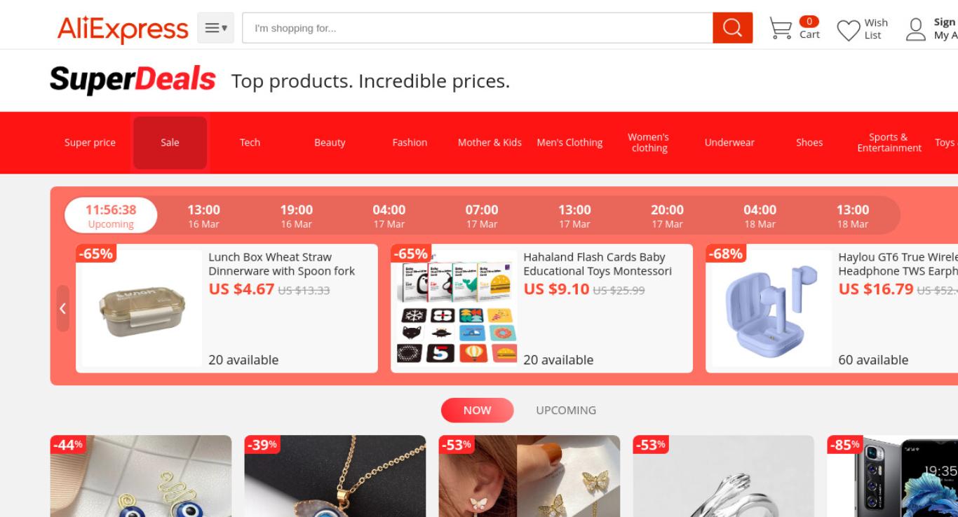Viewport: 958px width, 517px height.
Task: Open the Tech category tab
Action: coord(250,142)
